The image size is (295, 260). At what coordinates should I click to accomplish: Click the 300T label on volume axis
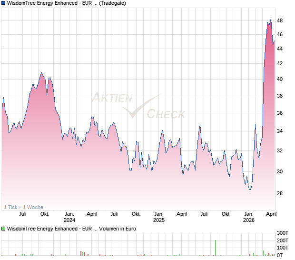(283, 233)
